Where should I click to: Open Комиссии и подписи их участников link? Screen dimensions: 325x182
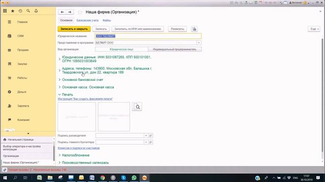79,148
